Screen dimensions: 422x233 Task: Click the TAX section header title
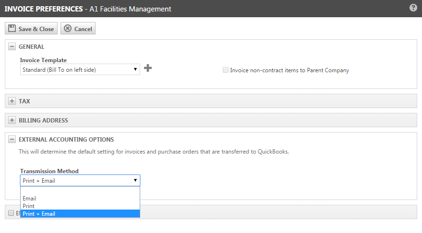24,101
